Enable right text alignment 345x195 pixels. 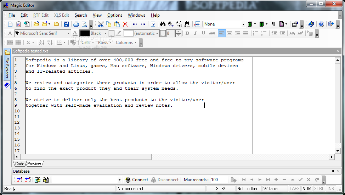coord(238,33)
